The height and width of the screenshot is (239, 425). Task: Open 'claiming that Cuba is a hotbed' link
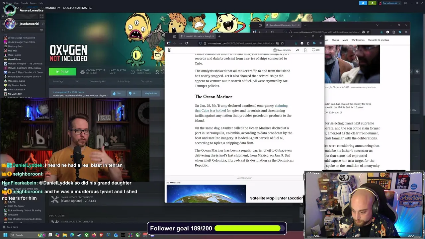[241, 108]
